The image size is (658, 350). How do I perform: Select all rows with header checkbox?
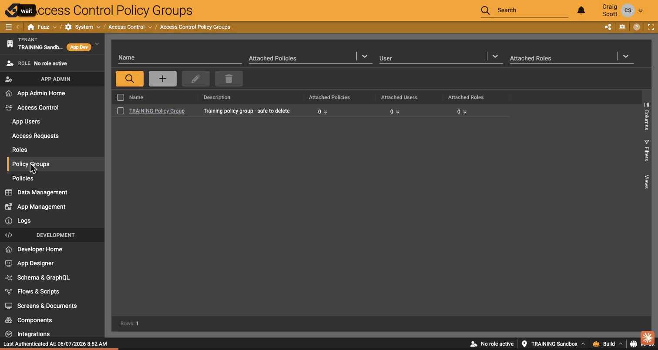point(121,97)
